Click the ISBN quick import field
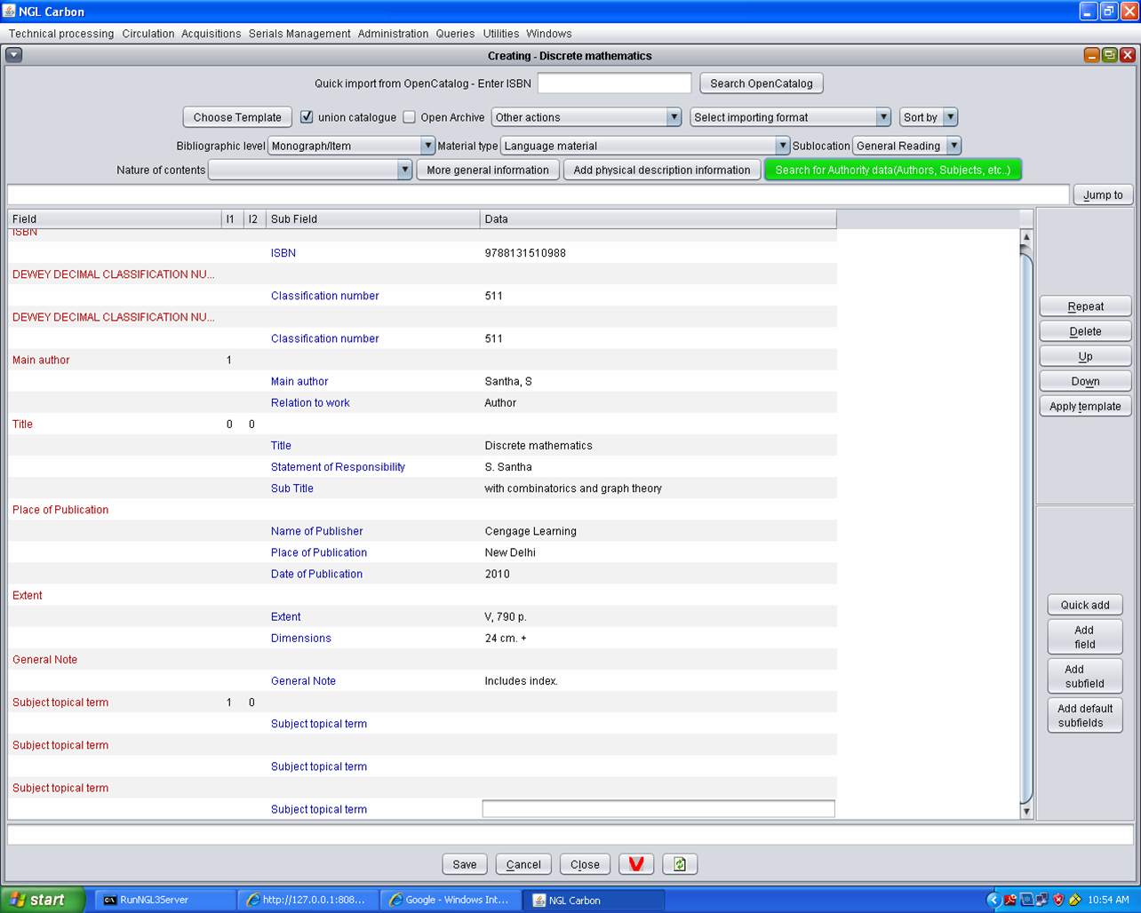The image size is (1141, 913). pyautogui.click(x=614, y=83)
